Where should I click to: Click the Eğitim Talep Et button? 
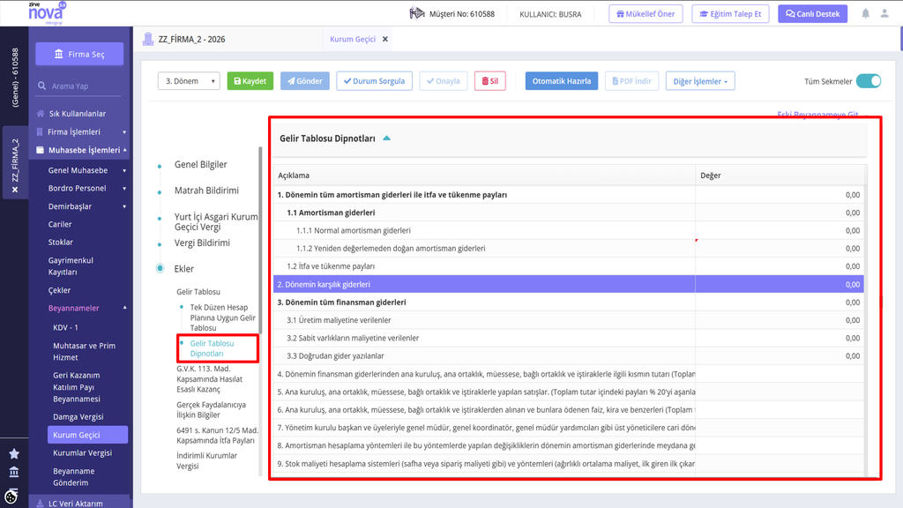tap(730, 14)
